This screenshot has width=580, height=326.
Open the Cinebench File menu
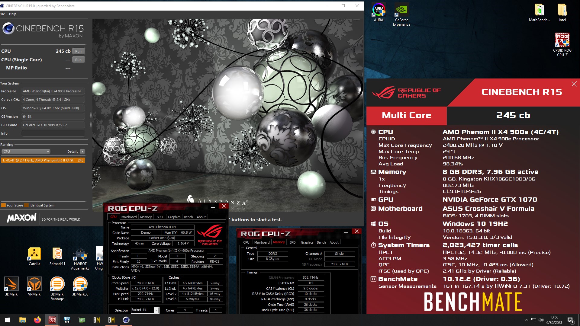click(x=2, y=14)
